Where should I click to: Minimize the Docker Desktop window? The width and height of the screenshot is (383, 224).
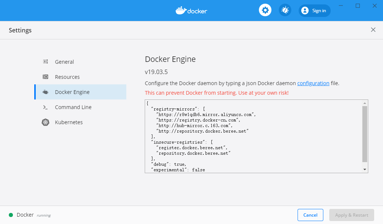(341, 6)
